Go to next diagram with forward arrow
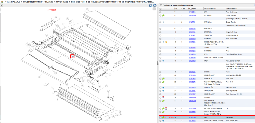255x123 pixels. [x=155, y=5]
